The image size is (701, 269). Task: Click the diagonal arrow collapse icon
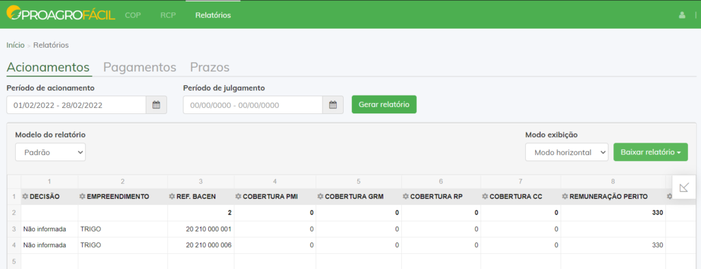684,187
